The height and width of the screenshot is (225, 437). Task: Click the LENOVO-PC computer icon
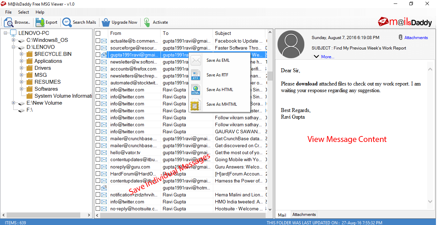click(13, 33)
